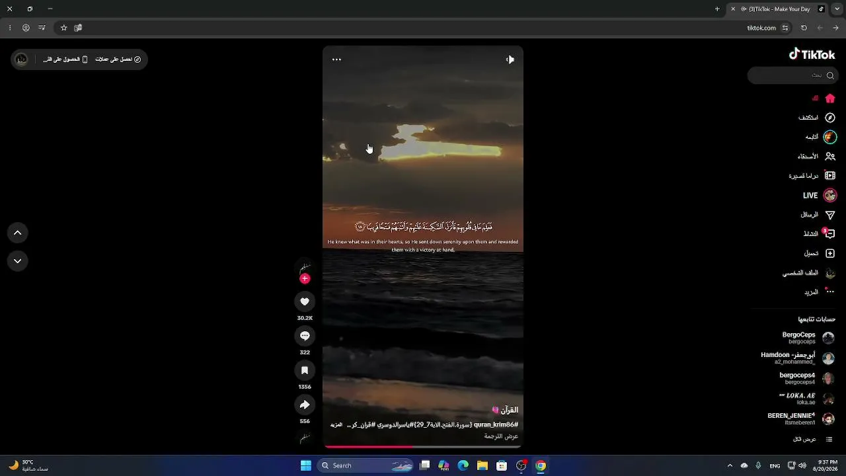Open the BEREN_JENNIE followed account

pyautogui.click(x=801, y=419)
